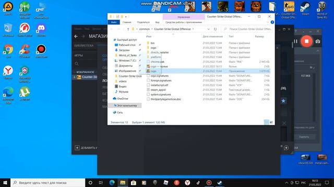The image size is (334, 187).
Task: Open World_of_Tanks in navigation pane
Action: point(127,56)
